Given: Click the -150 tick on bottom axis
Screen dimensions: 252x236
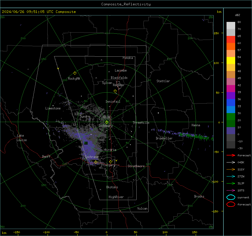Looking at the screenshot, I should 17,232.
